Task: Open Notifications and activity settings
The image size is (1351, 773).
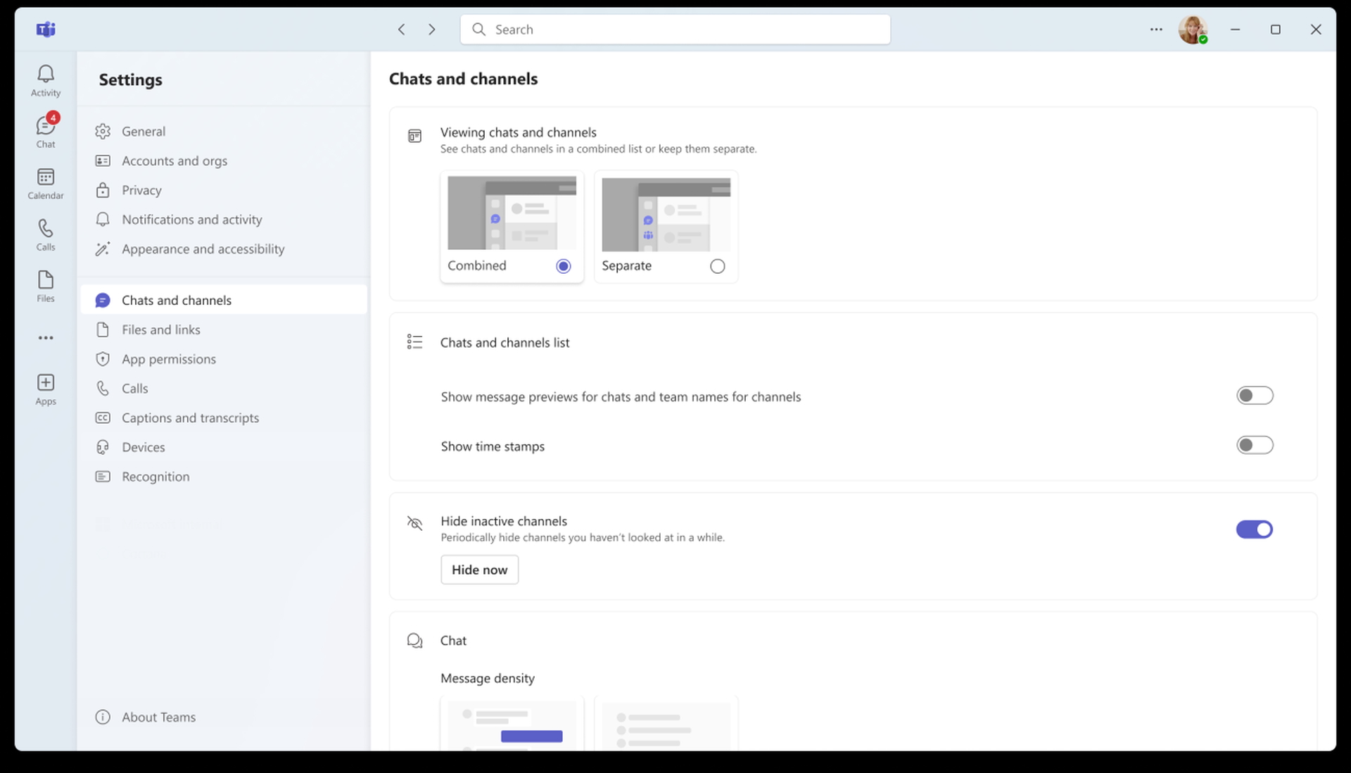Action: pyautogui.click(x=191, y=219)
